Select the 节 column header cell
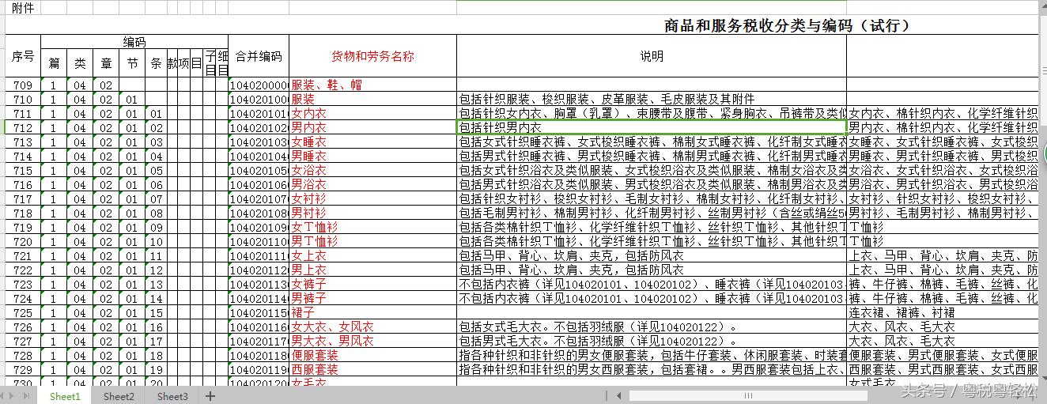 pyautogui.click(x=132, y=63)
